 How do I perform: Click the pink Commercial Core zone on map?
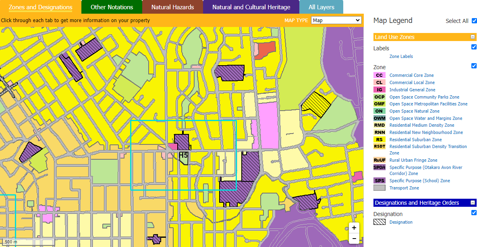pos(268,126)
